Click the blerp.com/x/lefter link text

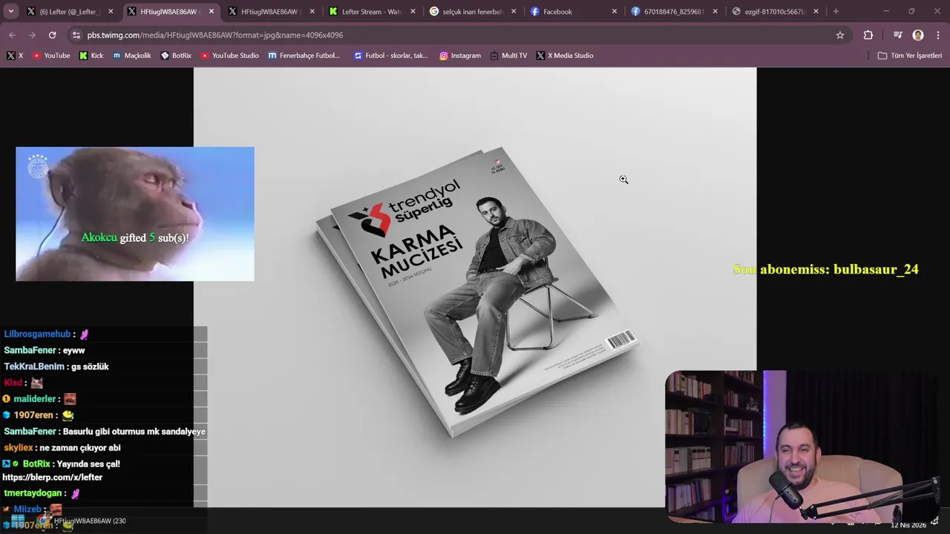[x=52, y=478]
